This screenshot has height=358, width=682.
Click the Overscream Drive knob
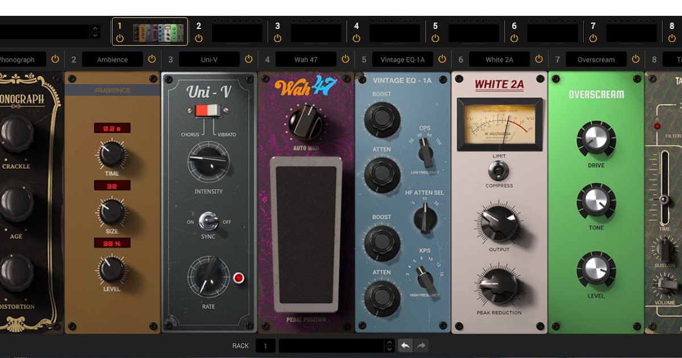coord(596,139)
